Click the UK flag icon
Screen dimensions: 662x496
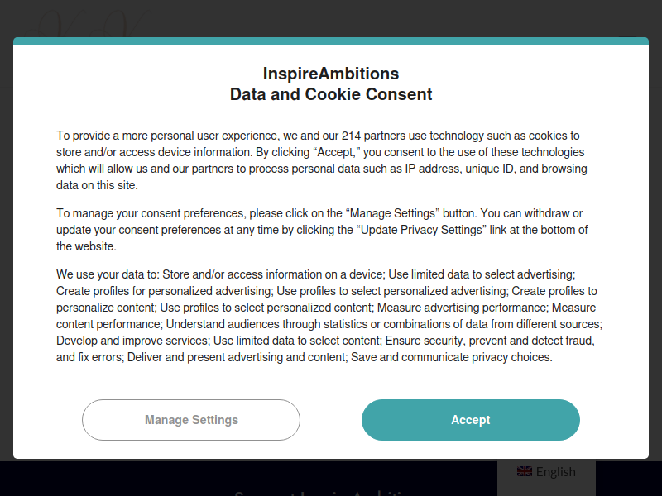click(x=525, y=471)
